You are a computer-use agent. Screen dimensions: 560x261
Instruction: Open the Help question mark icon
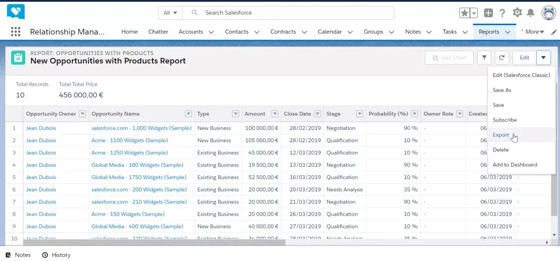pyautogui.click(x=502, y=13)
